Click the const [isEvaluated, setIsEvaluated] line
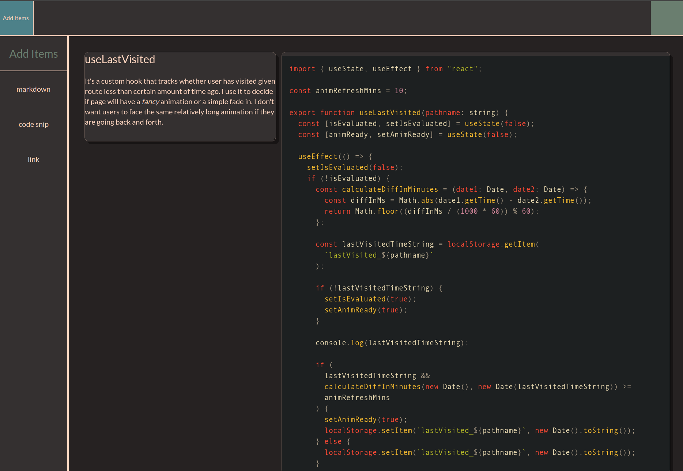 (x=416, y=124)
